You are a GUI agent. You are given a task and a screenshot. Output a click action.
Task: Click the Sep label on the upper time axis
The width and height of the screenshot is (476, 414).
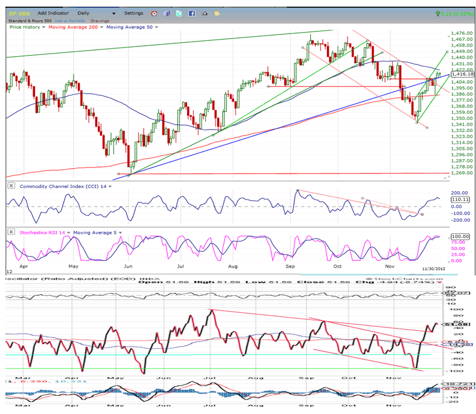[290, 266]
